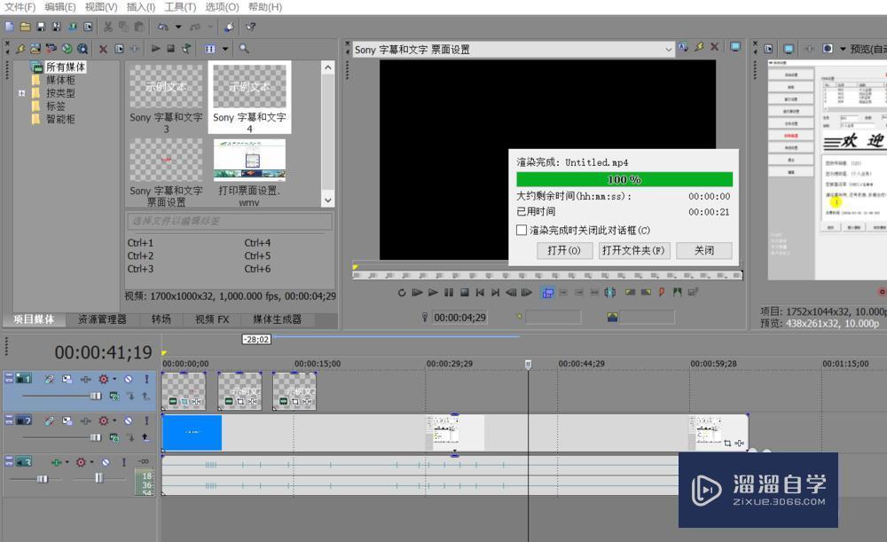
Task: Go to end in trimmer transport
Action: click(x=496, y=293)
